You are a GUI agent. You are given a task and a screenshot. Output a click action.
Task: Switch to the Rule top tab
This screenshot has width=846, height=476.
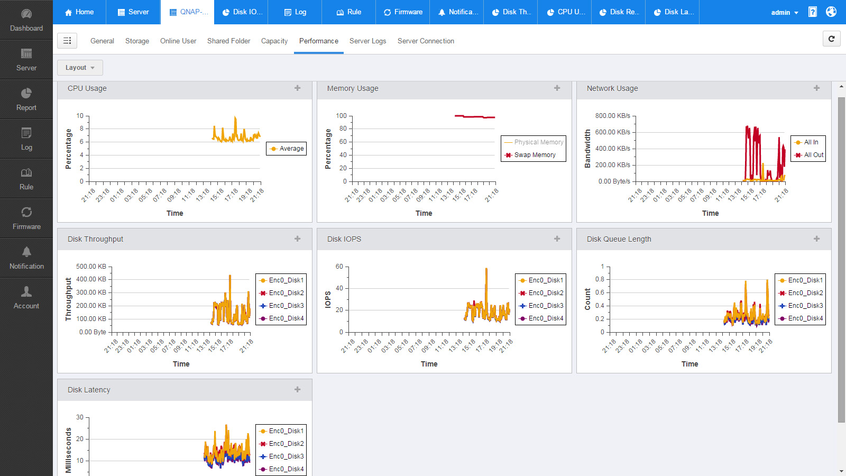click(x=349, y=12)
